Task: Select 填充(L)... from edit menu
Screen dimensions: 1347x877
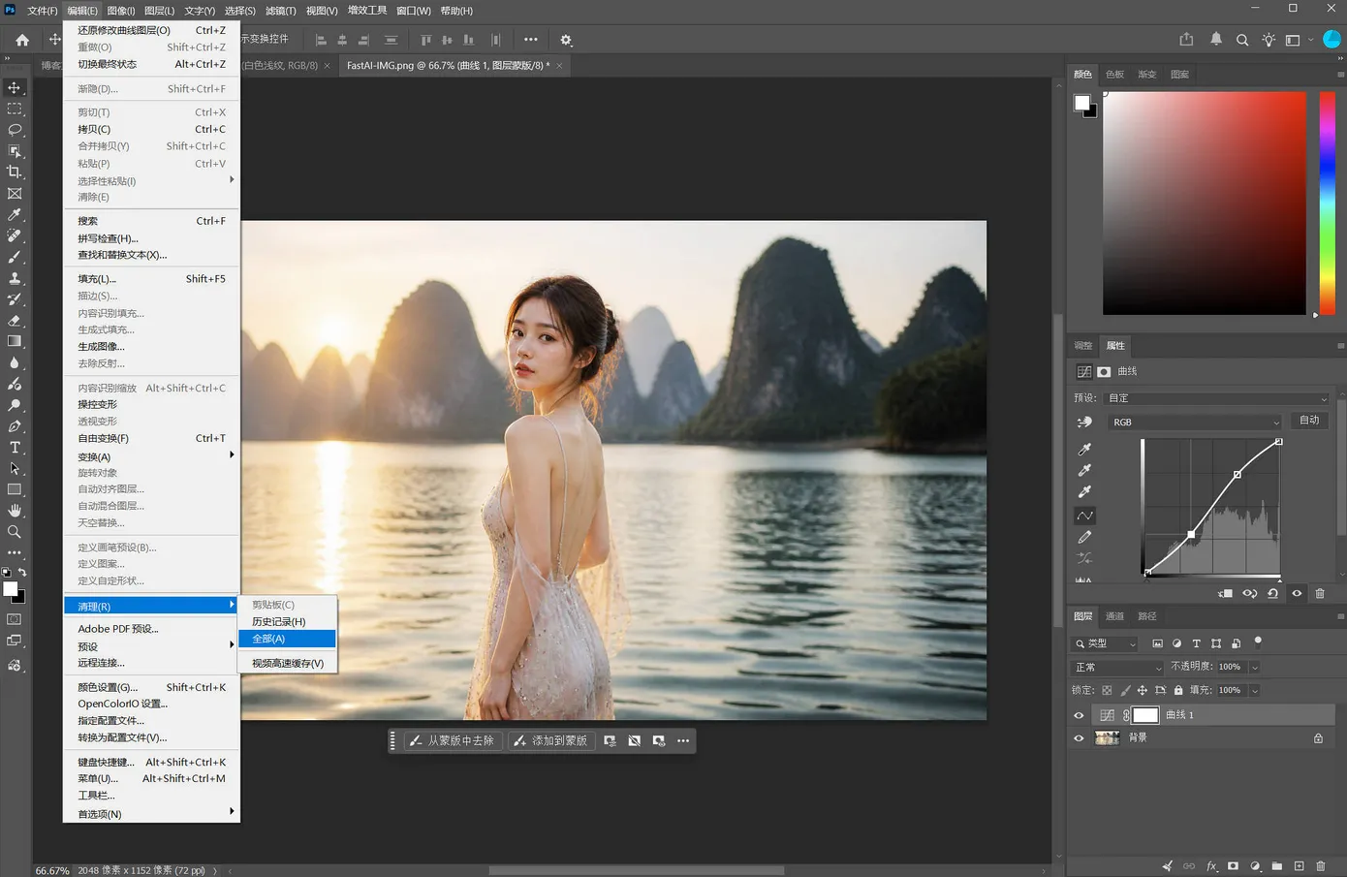Action: click(x=151, y=279)
